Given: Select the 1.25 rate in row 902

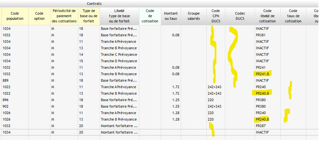Looking at the screenshot, I should click(x=176, y=106).
